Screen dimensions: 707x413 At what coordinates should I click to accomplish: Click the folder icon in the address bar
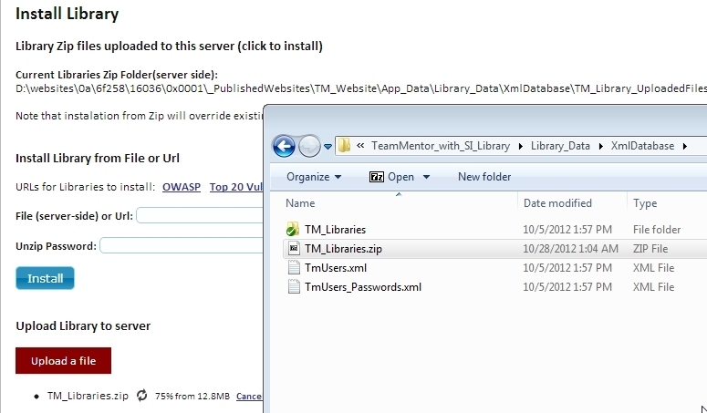coord(344,146)
